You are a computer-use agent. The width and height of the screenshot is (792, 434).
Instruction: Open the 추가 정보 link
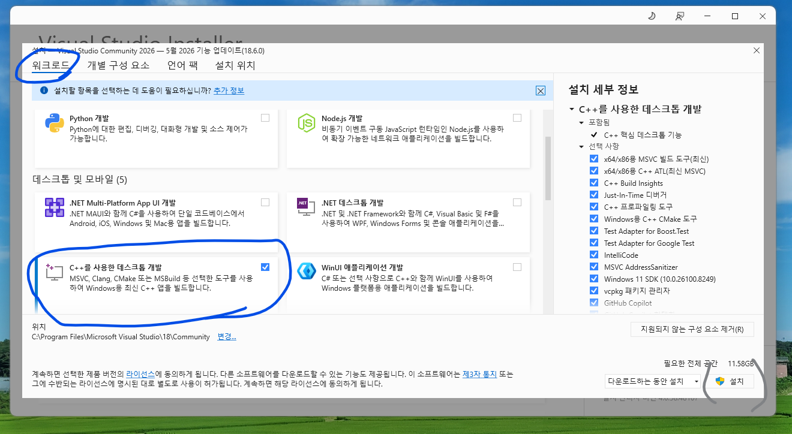click(229, 91)
